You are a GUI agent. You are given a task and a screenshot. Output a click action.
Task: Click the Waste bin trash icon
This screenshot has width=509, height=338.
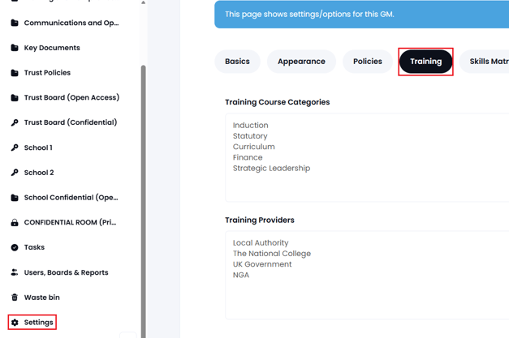pyautogui.click(x=15, y=297)
